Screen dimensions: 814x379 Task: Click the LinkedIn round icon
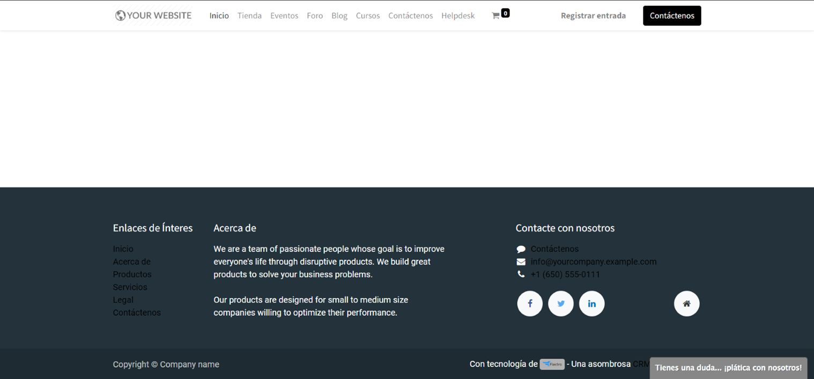coord(591,304)
